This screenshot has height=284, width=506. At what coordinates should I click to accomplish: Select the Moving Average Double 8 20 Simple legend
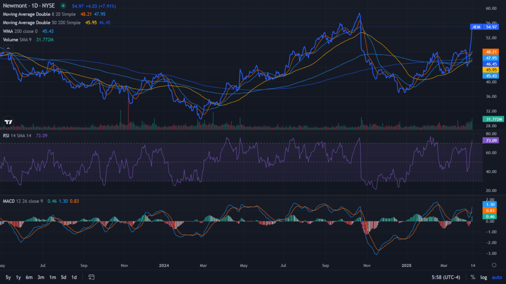point(39,14)
